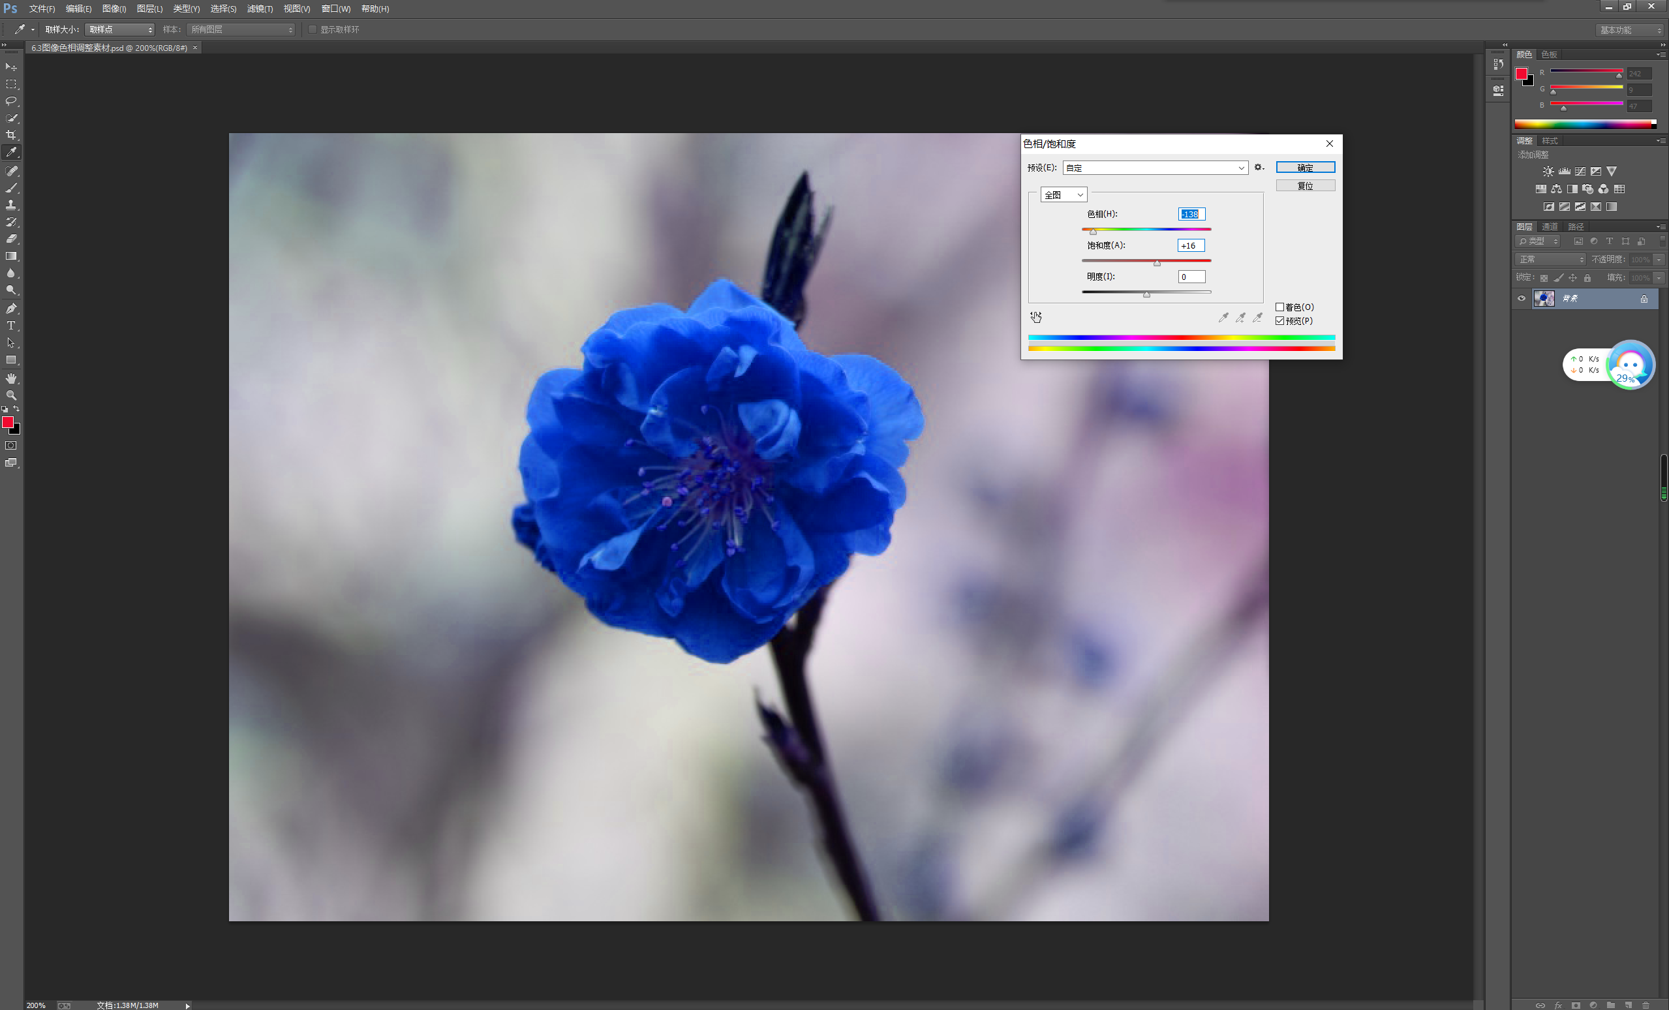Select the Path Selection tool
The width and height of the screenshot is (1669, 1010).
click(12, 343)
